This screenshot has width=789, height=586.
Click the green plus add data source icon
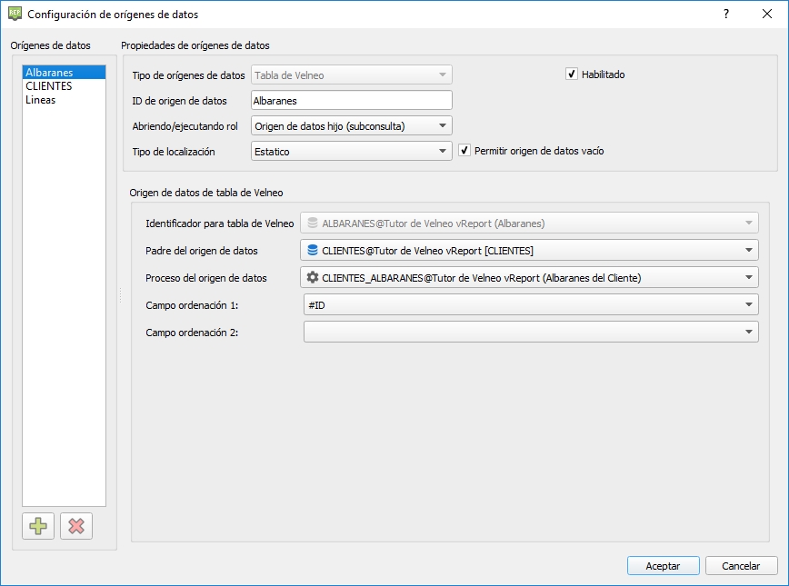(x=38, y=526)
